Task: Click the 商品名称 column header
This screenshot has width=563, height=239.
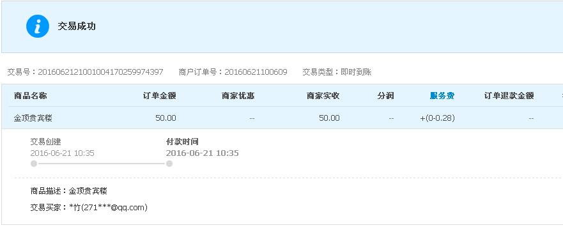Action: pos(30,96)
